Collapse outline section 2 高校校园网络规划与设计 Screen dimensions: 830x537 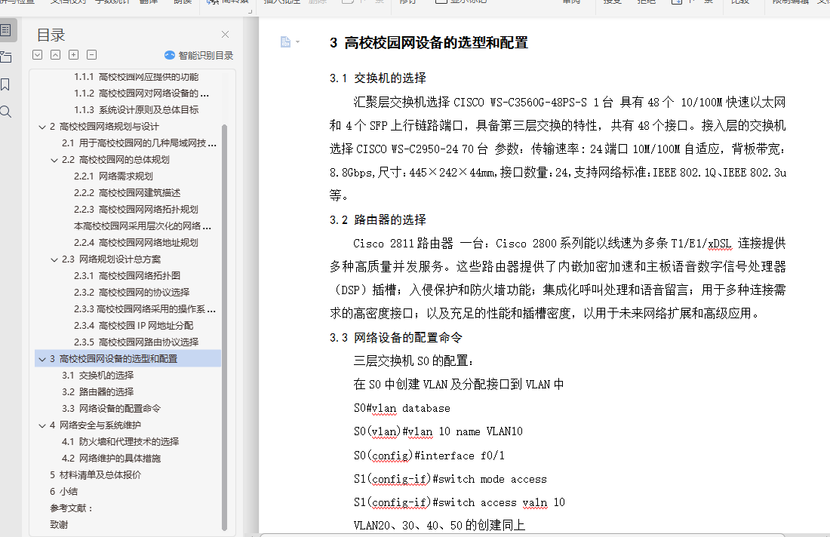[42, 127]
